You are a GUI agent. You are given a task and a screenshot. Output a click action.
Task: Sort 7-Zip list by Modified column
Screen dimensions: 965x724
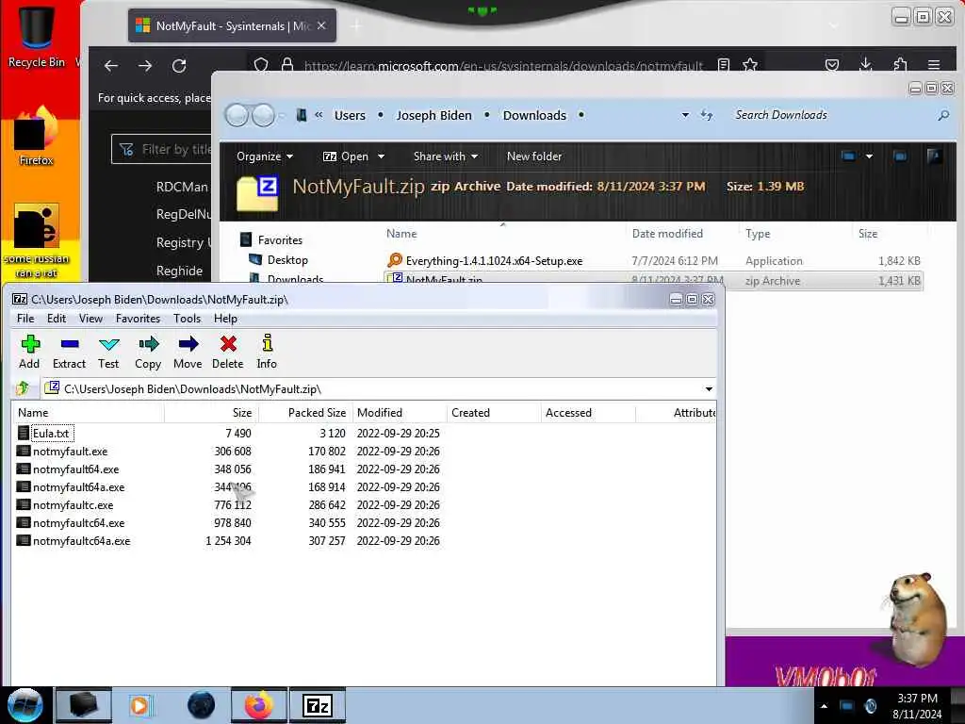click(x=400, y=413)
